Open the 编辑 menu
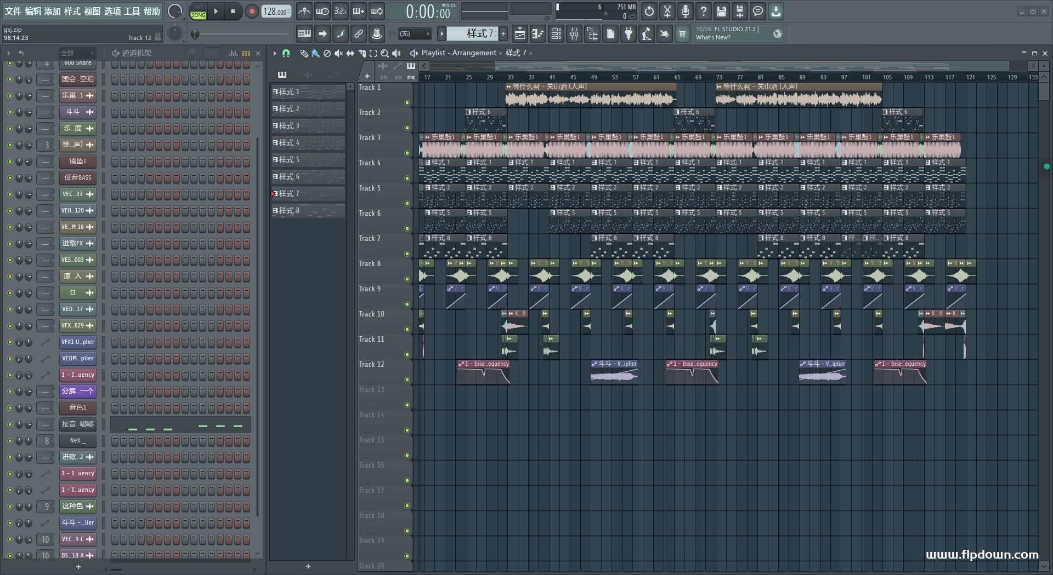 [x=33, y=11]
